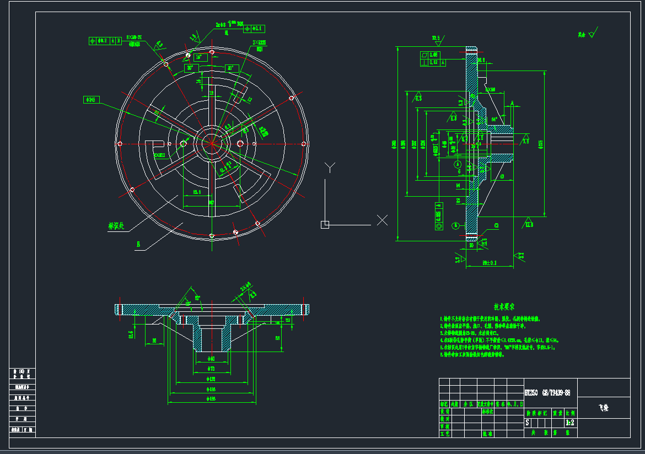Screen dimensions: 645x454
Task: Click the center point of the flywheel front view
Action: [x=212, y=143]
